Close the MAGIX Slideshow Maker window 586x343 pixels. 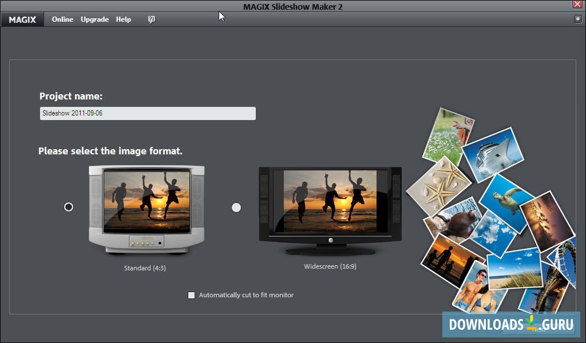click(x=577, y=4)
